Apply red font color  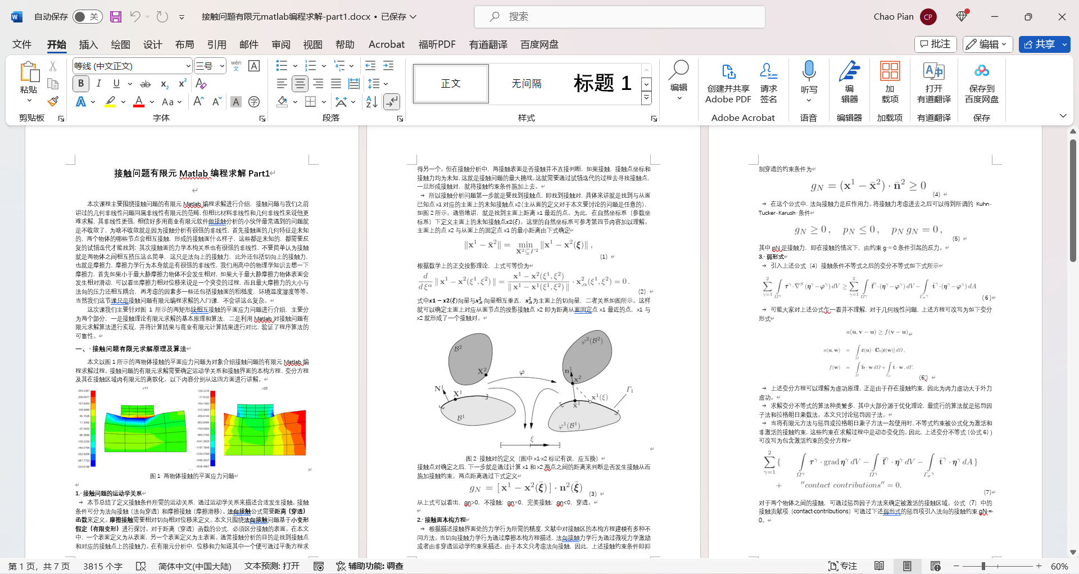pyautogui.click(x=139, y=102)
